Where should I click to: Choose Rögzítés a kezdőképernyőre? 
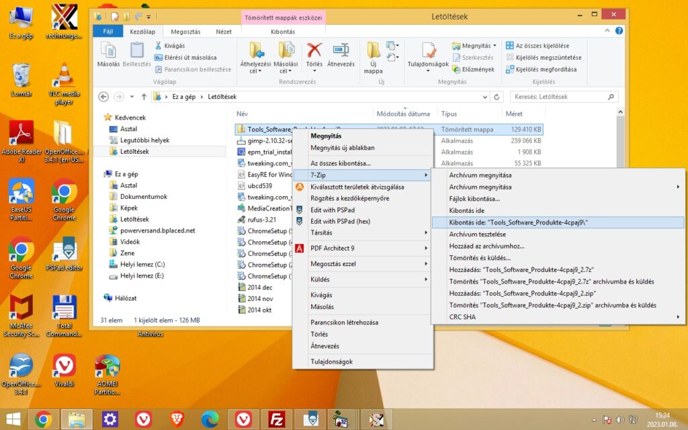tap(363, 198)
